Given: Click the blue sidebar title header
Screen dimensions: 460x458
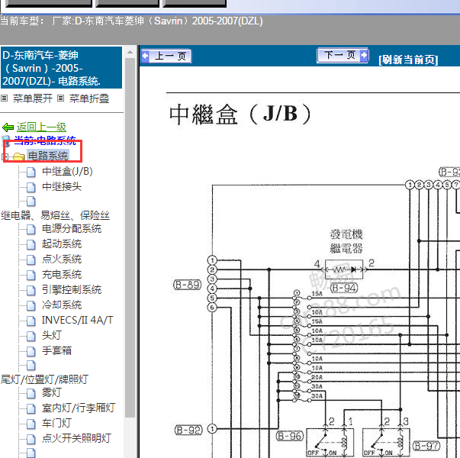Looking at the screenshot, I should (61, 67).
